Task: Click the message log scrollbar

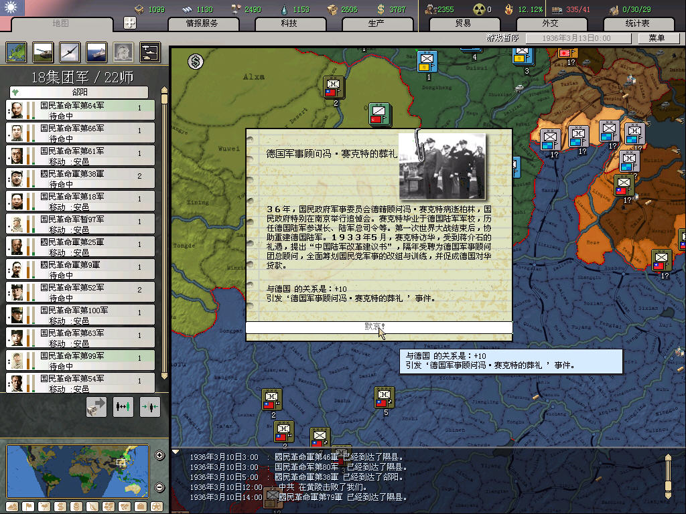Action: (668, 476)
